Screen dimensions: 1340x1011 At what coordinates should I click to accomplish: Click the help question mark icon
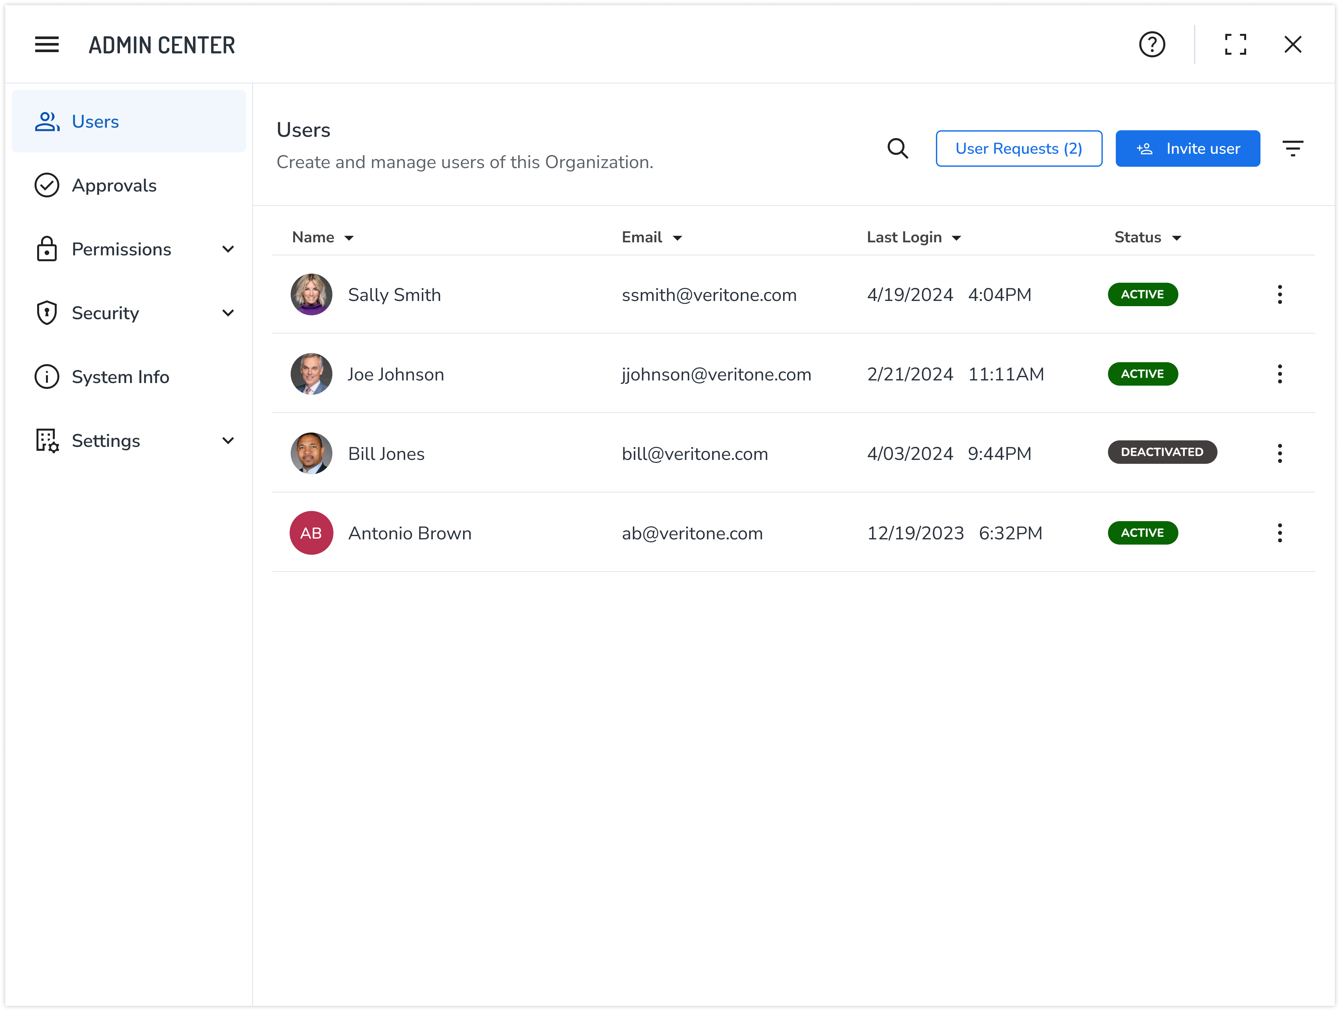coord(1152,44)
